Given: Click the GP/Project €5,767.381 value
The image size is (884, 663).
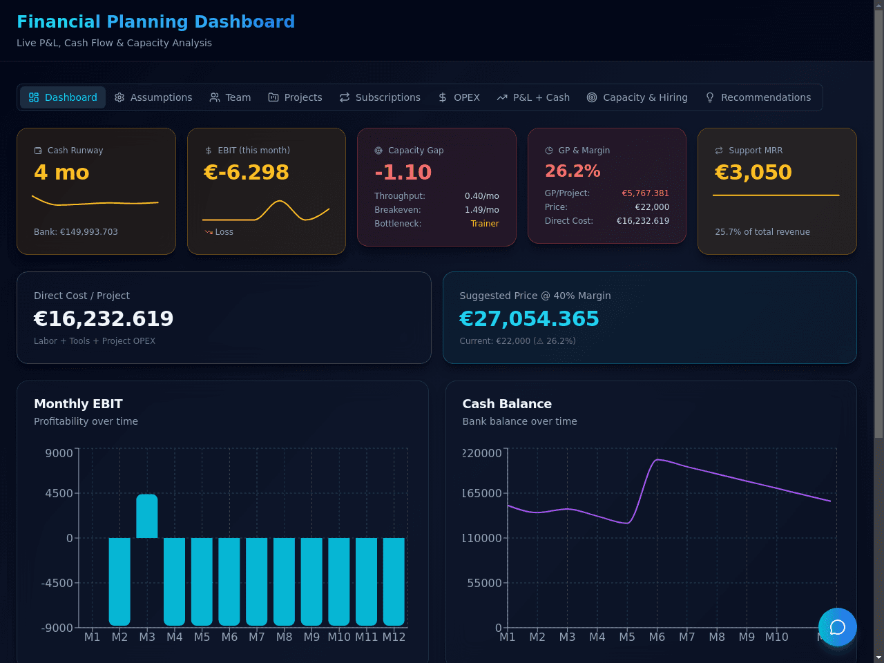Looking at the screenshot, I should click(646, 193).
